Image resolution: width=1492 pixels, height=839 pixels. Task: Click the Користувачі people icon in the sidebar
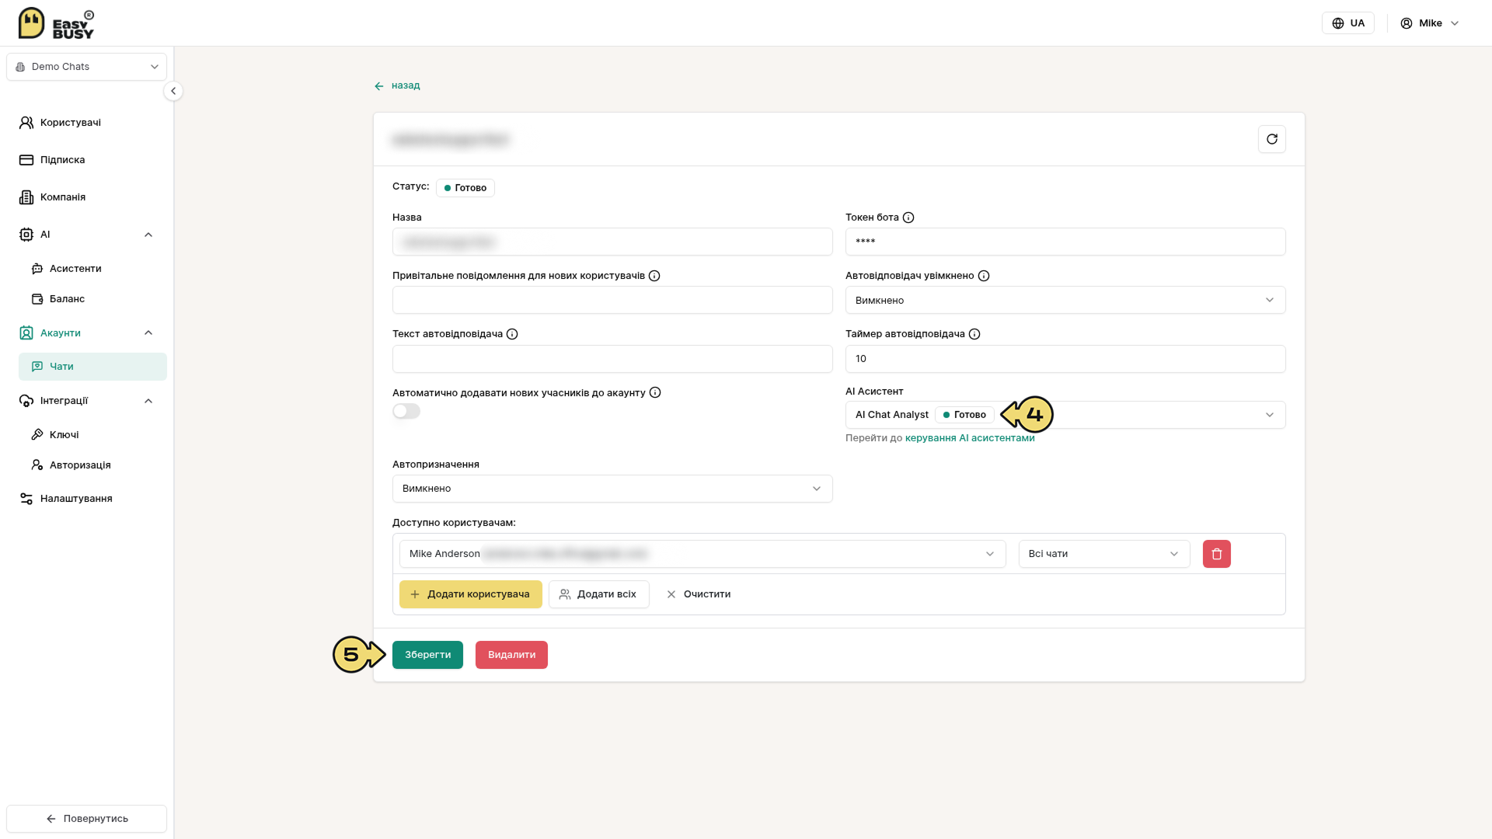coord(26,123)
